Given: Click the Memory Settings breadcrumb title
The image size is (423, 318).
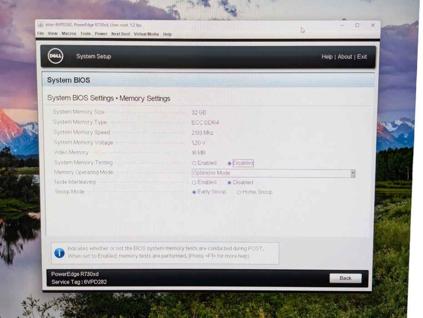Looking at the screenshot, I should click(x=144, y=99).
